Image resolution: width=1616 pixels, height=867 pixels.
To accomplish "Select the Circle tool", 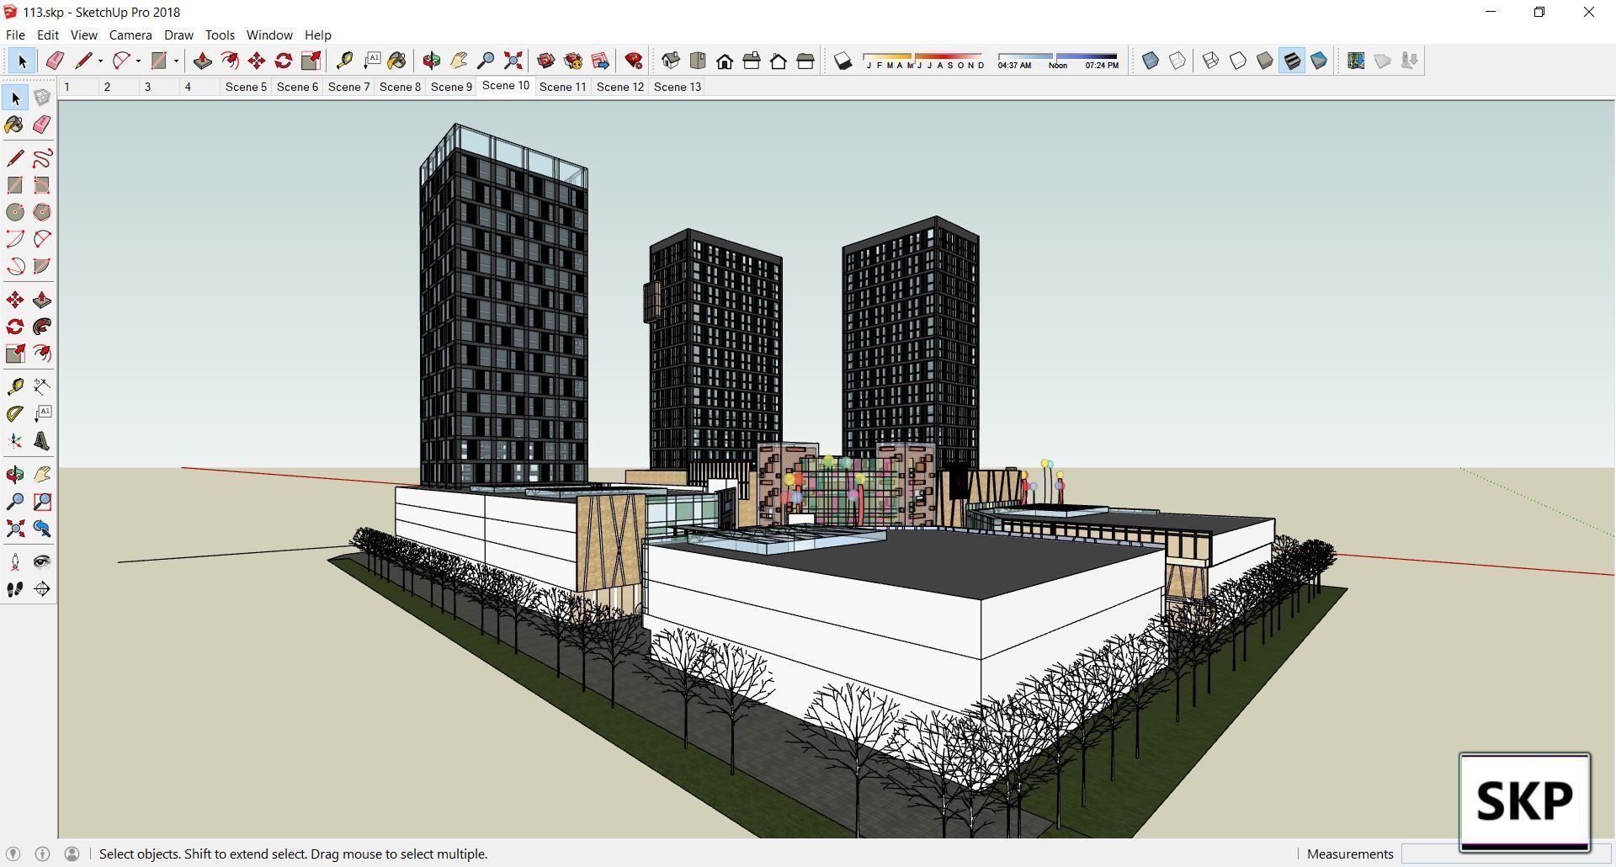I will (15, 212).
